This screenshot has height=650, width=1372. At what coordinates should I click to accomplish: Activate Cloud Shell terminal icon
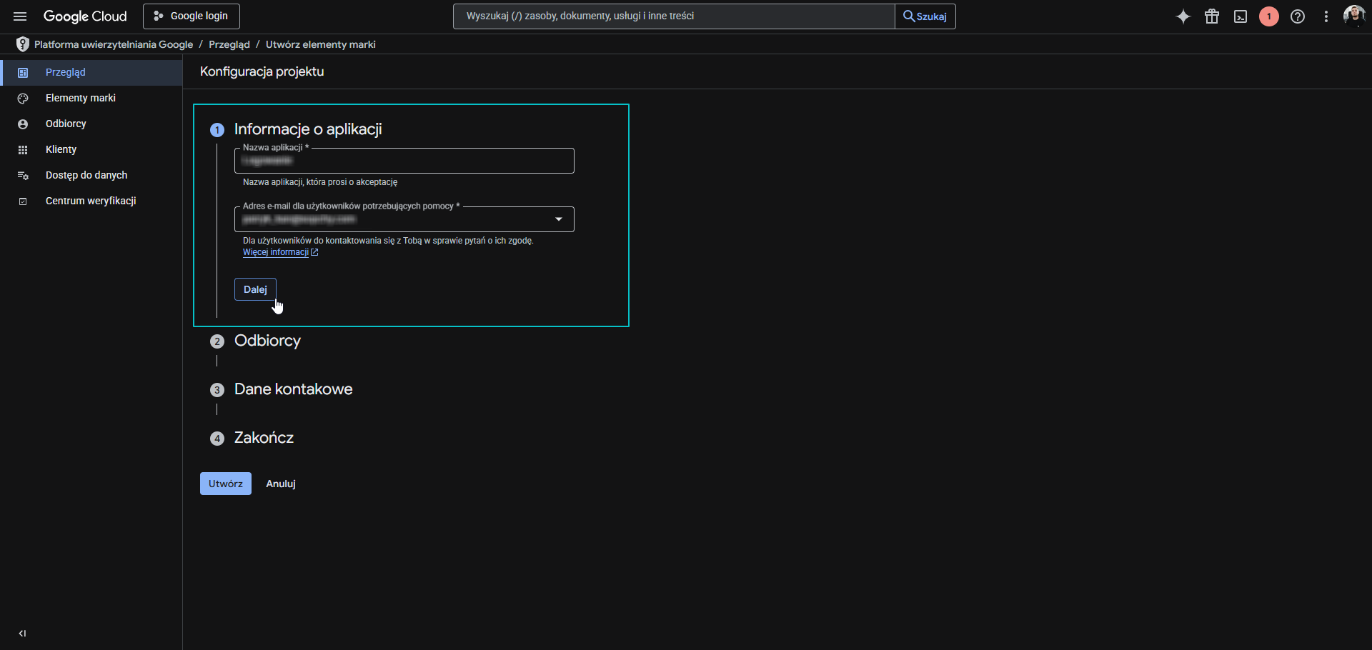click(x=1240, y=16)
